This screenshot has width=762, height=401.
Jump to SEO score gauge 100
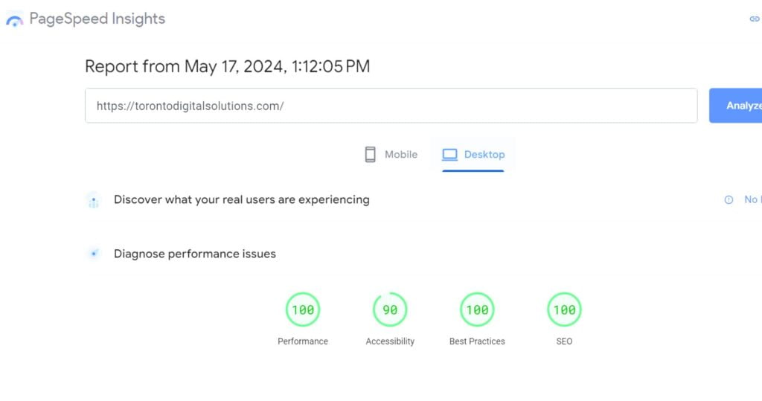[564, 309]
